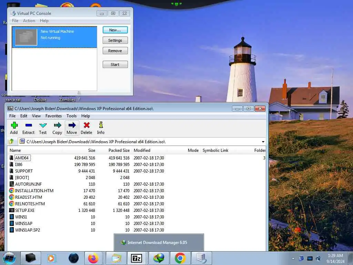
Task: Open the File menu in 7-Zip
Action: click(12, 116)
